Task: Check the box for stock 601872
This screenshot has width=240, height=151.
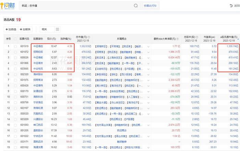Action: (x=15, y=52)
